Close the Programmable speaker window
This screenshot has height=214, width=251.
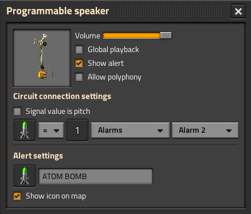coord(238,11)
